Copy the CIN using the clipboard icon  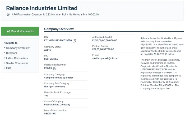[x=74, y=41]
